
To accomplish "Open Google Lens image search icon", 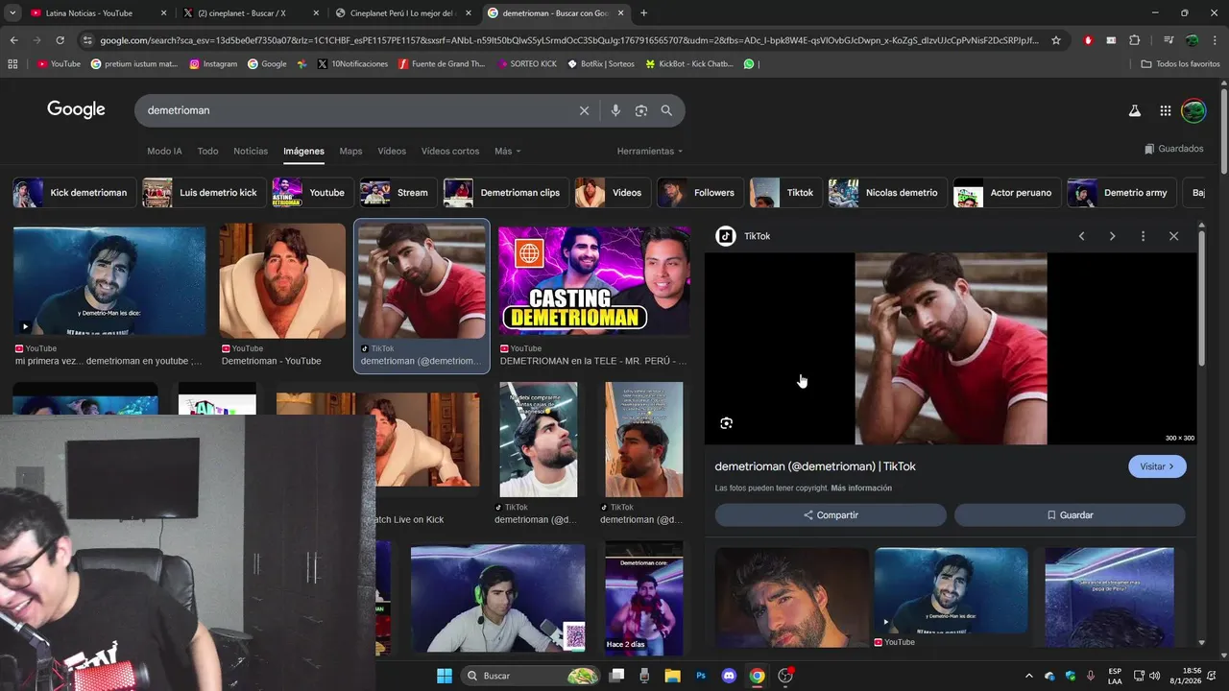I will (641, 110).
